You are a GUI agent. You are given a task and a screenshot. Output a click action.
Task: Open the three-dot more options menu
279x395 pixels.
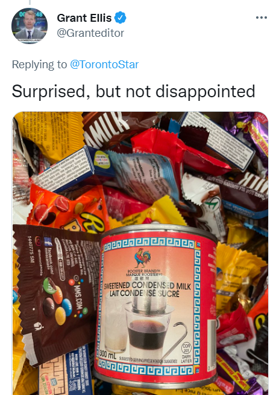point(262,18)
